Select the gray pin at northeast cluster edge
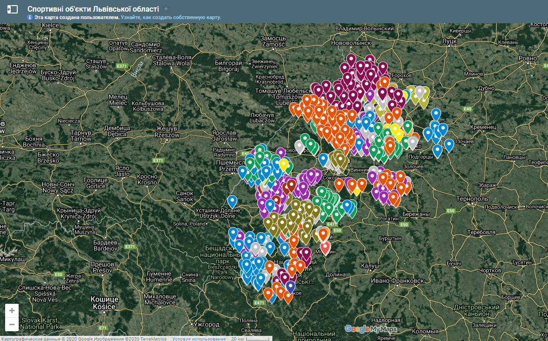Screen dimensions: 548x341 (419, 91)
